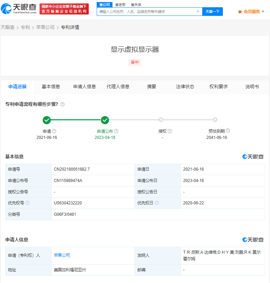
Task: Open the 会员服务 menu
Action: coord(252,12)
